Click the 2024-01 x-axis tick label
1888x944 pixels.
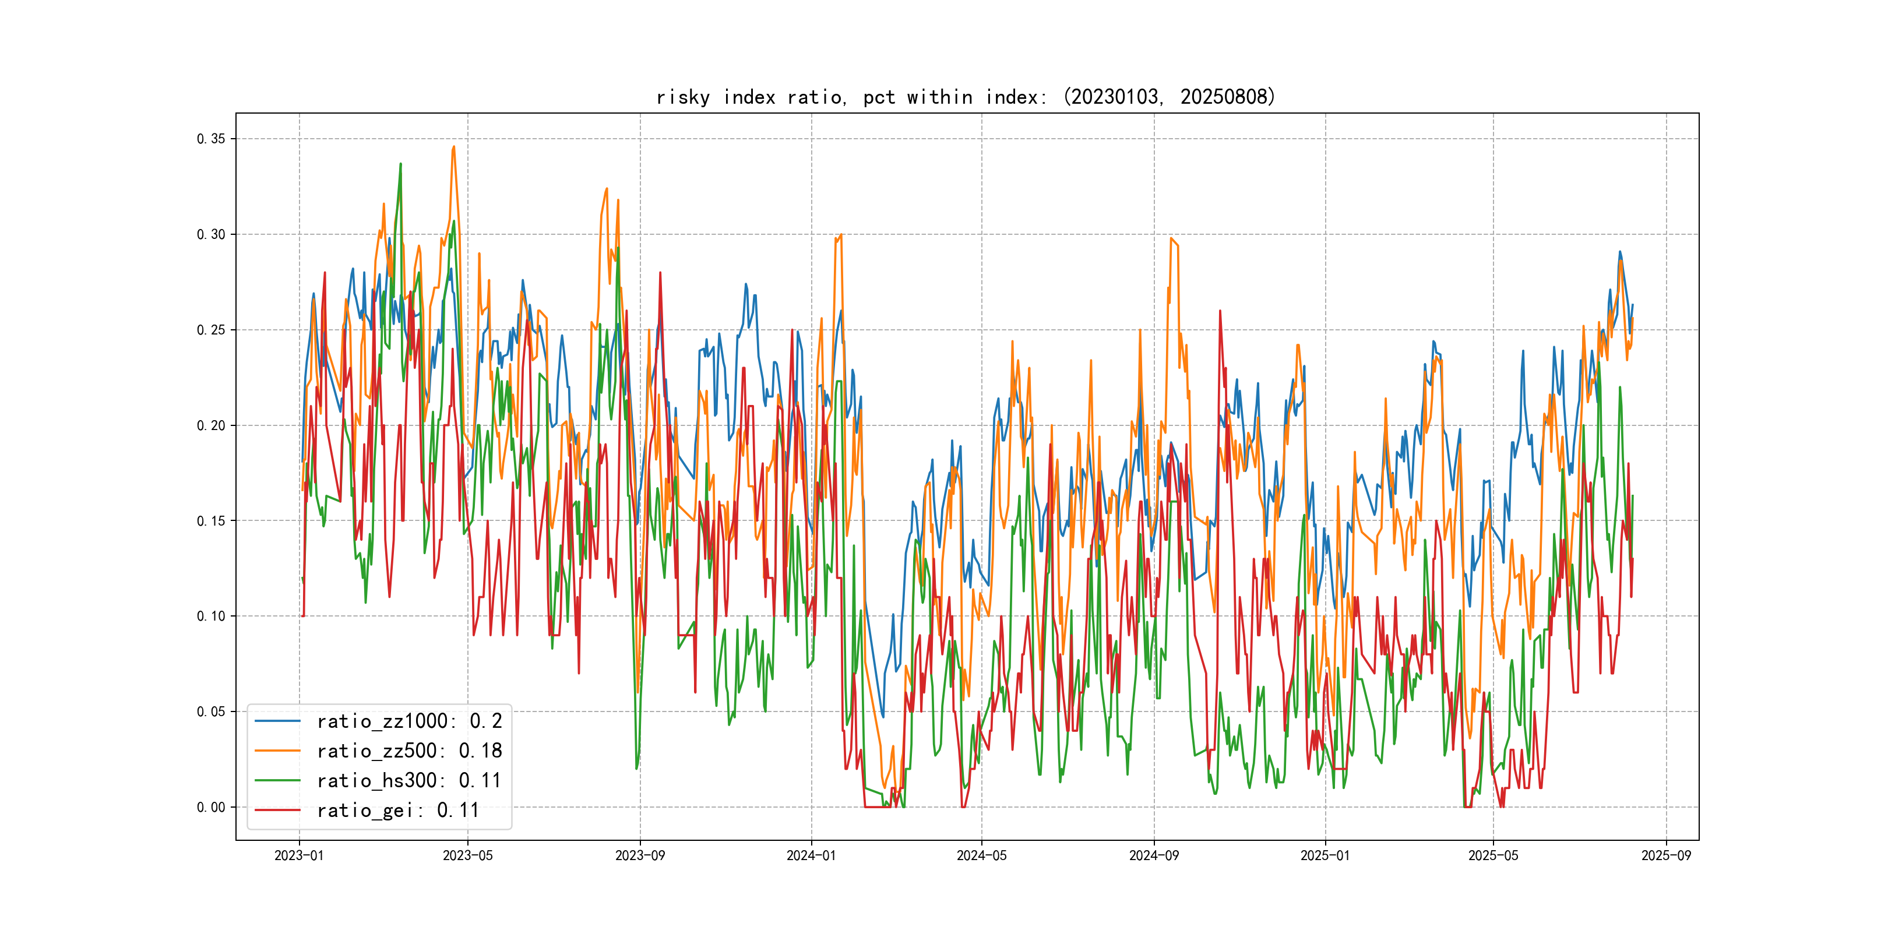[811, 855]
